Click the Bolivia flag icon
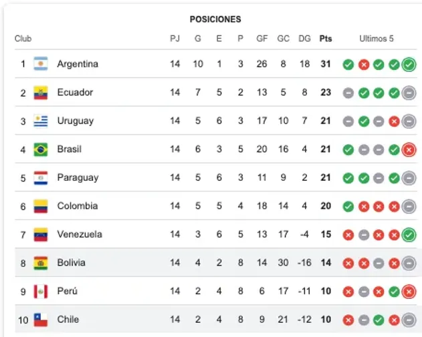422x337 pixels. click(x=41, y=263)
